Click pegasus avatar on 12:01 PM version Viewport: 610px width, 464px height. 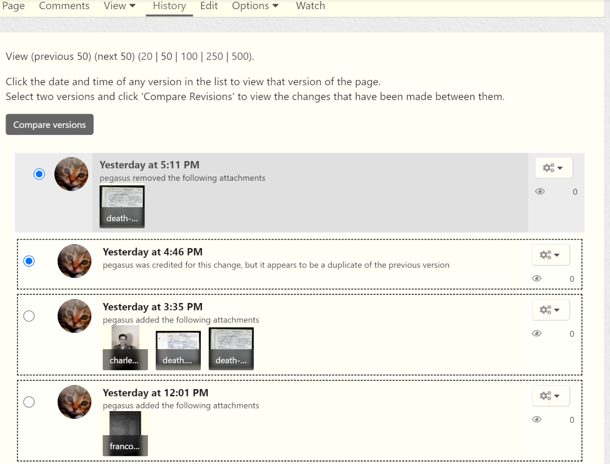(x=74, y=402)
